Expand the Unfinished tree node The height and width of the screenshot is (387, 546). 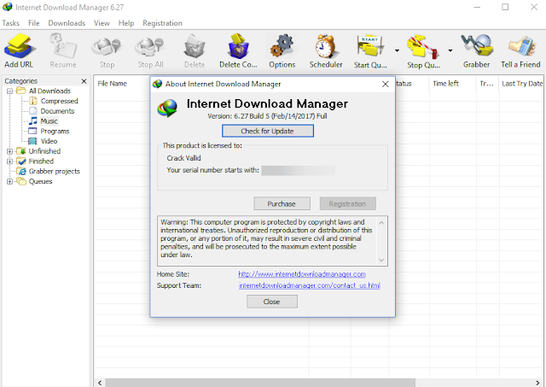(9, 151)
